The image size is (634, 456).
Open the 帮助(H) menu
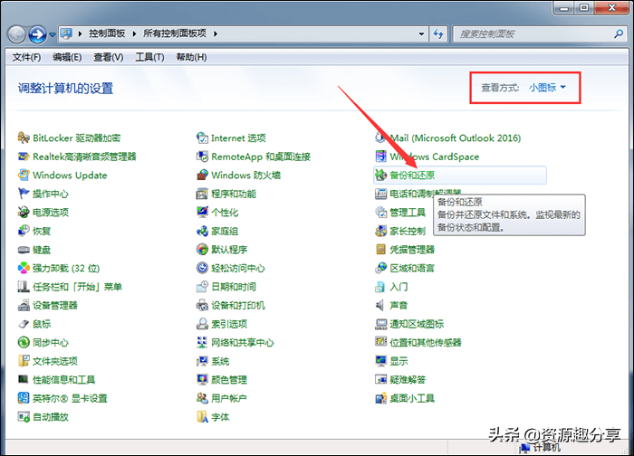tap(191, 57)
